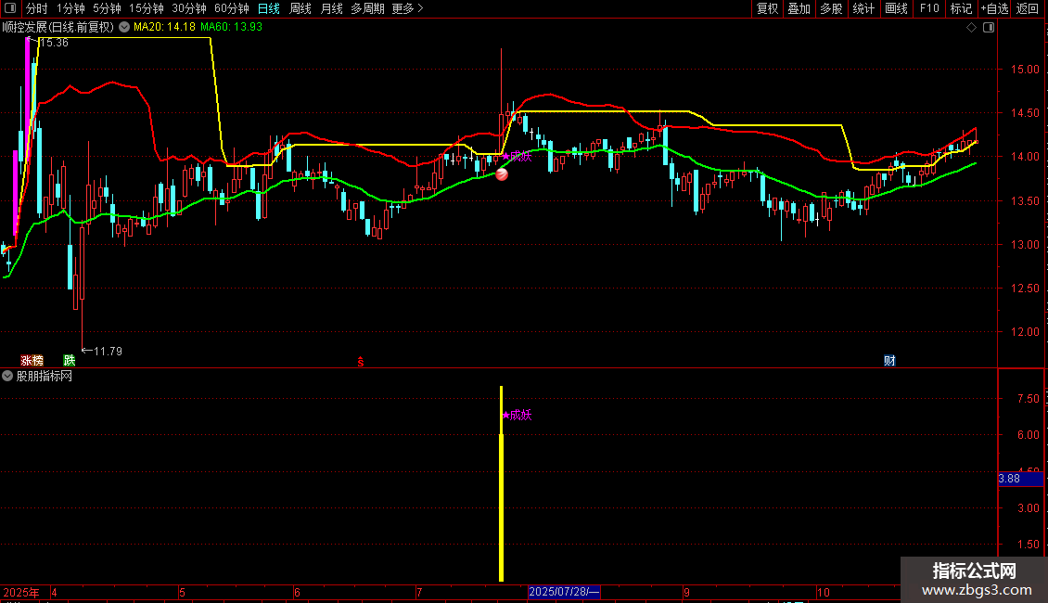This screenshot has width=1048, height=603.
Task: Click the red ball signal icon on chart
Action: click(x=501, y=174)
